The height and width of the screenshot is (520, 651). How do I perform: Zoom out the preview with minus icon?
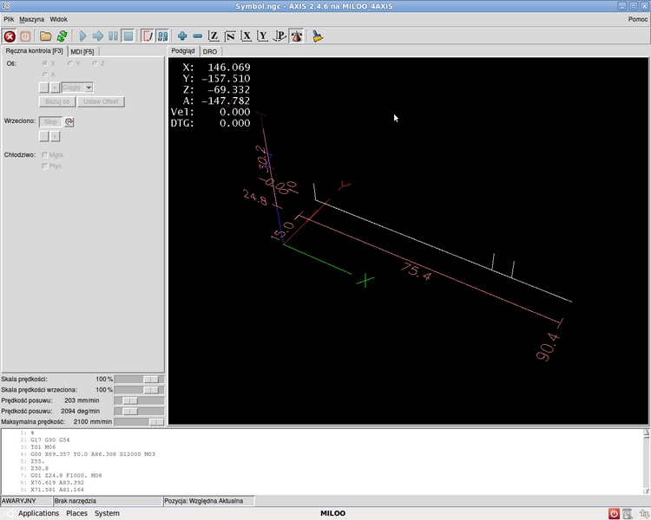pyautogui.click(x=198, y=36)
